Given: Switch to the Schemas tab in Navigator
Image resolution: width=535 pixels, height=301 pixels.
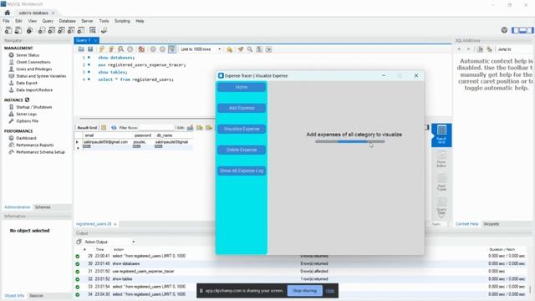Looking at the screenshot, I should pyautogui.click(x=43, y=207).
